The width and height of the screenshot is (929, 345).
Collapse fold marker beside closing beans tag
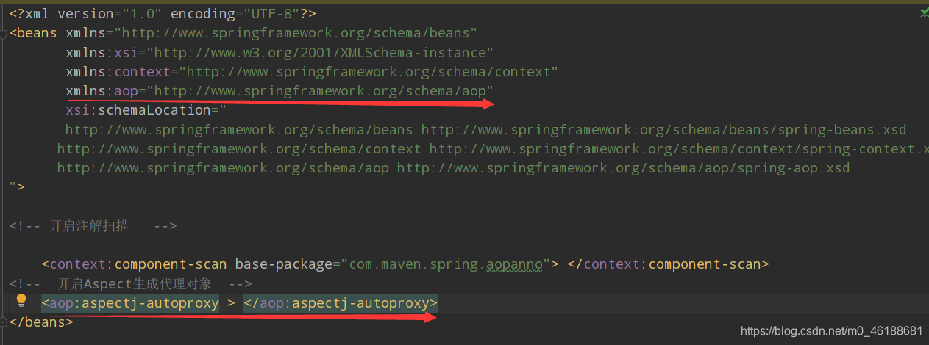(4, 321)
